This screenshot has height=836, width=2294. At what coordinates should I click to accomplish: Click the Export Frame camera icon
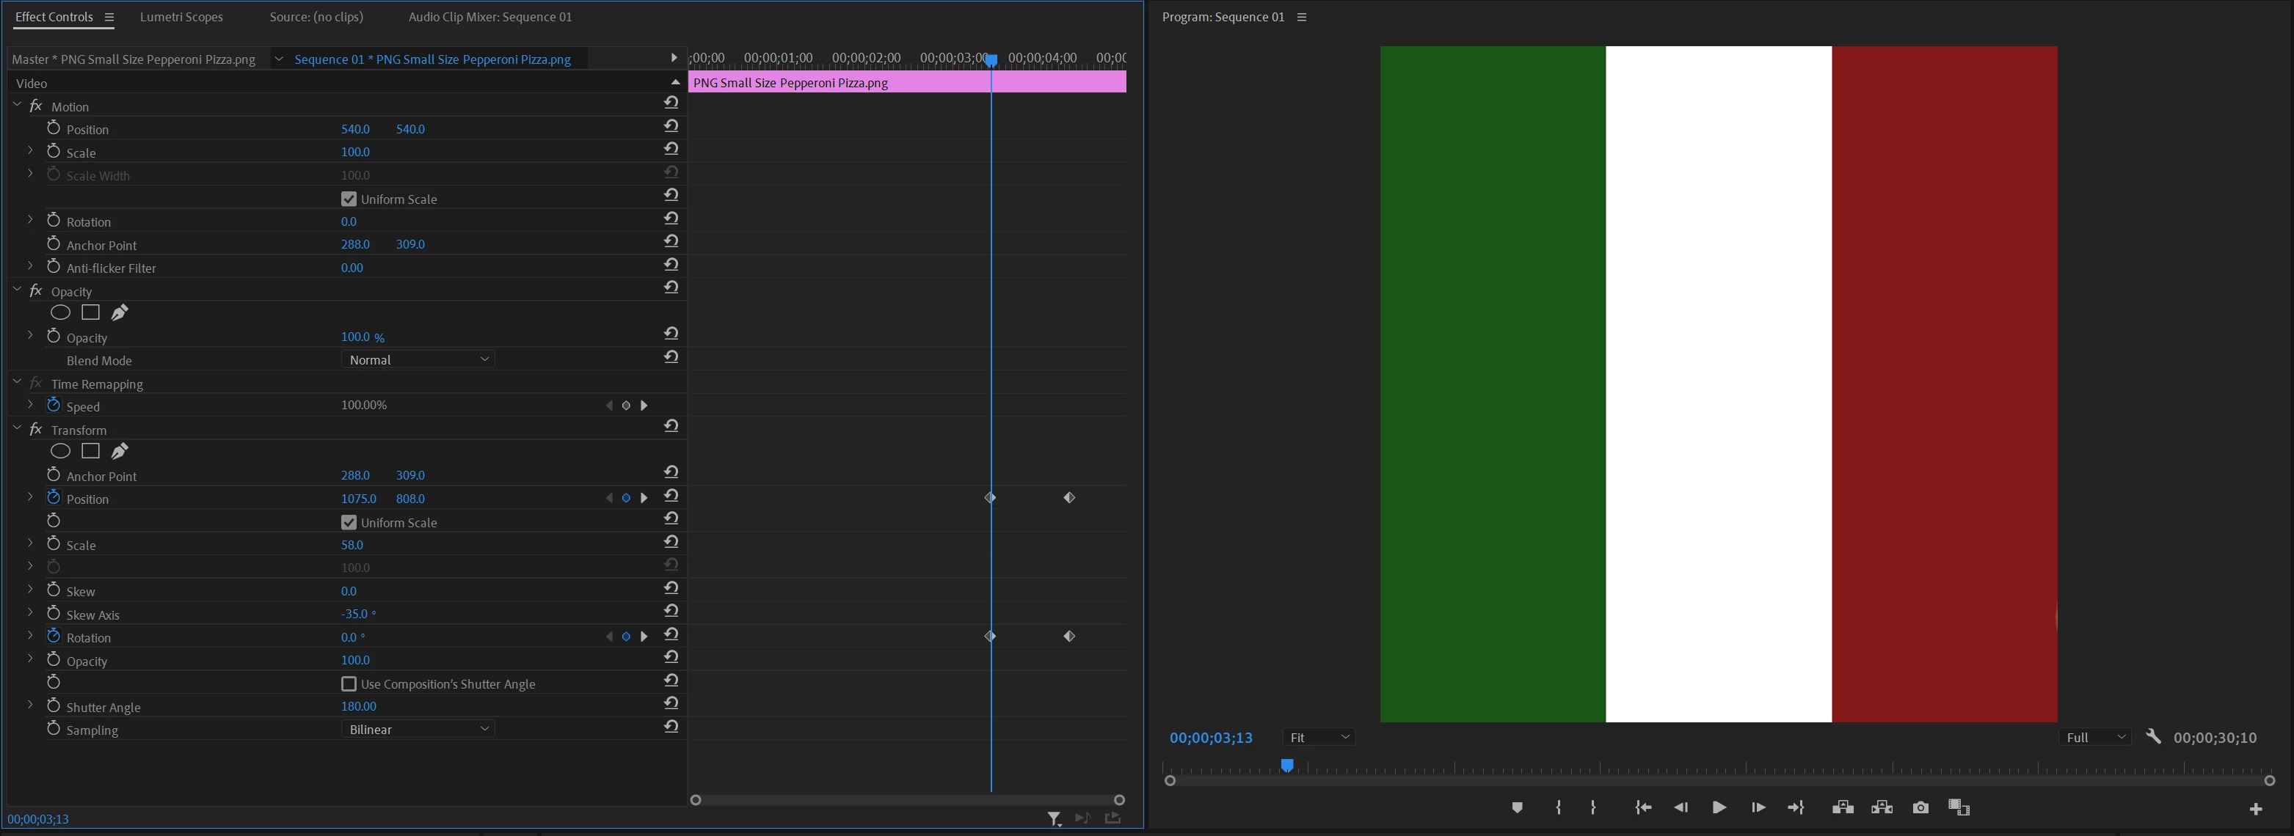(1920, 807)
